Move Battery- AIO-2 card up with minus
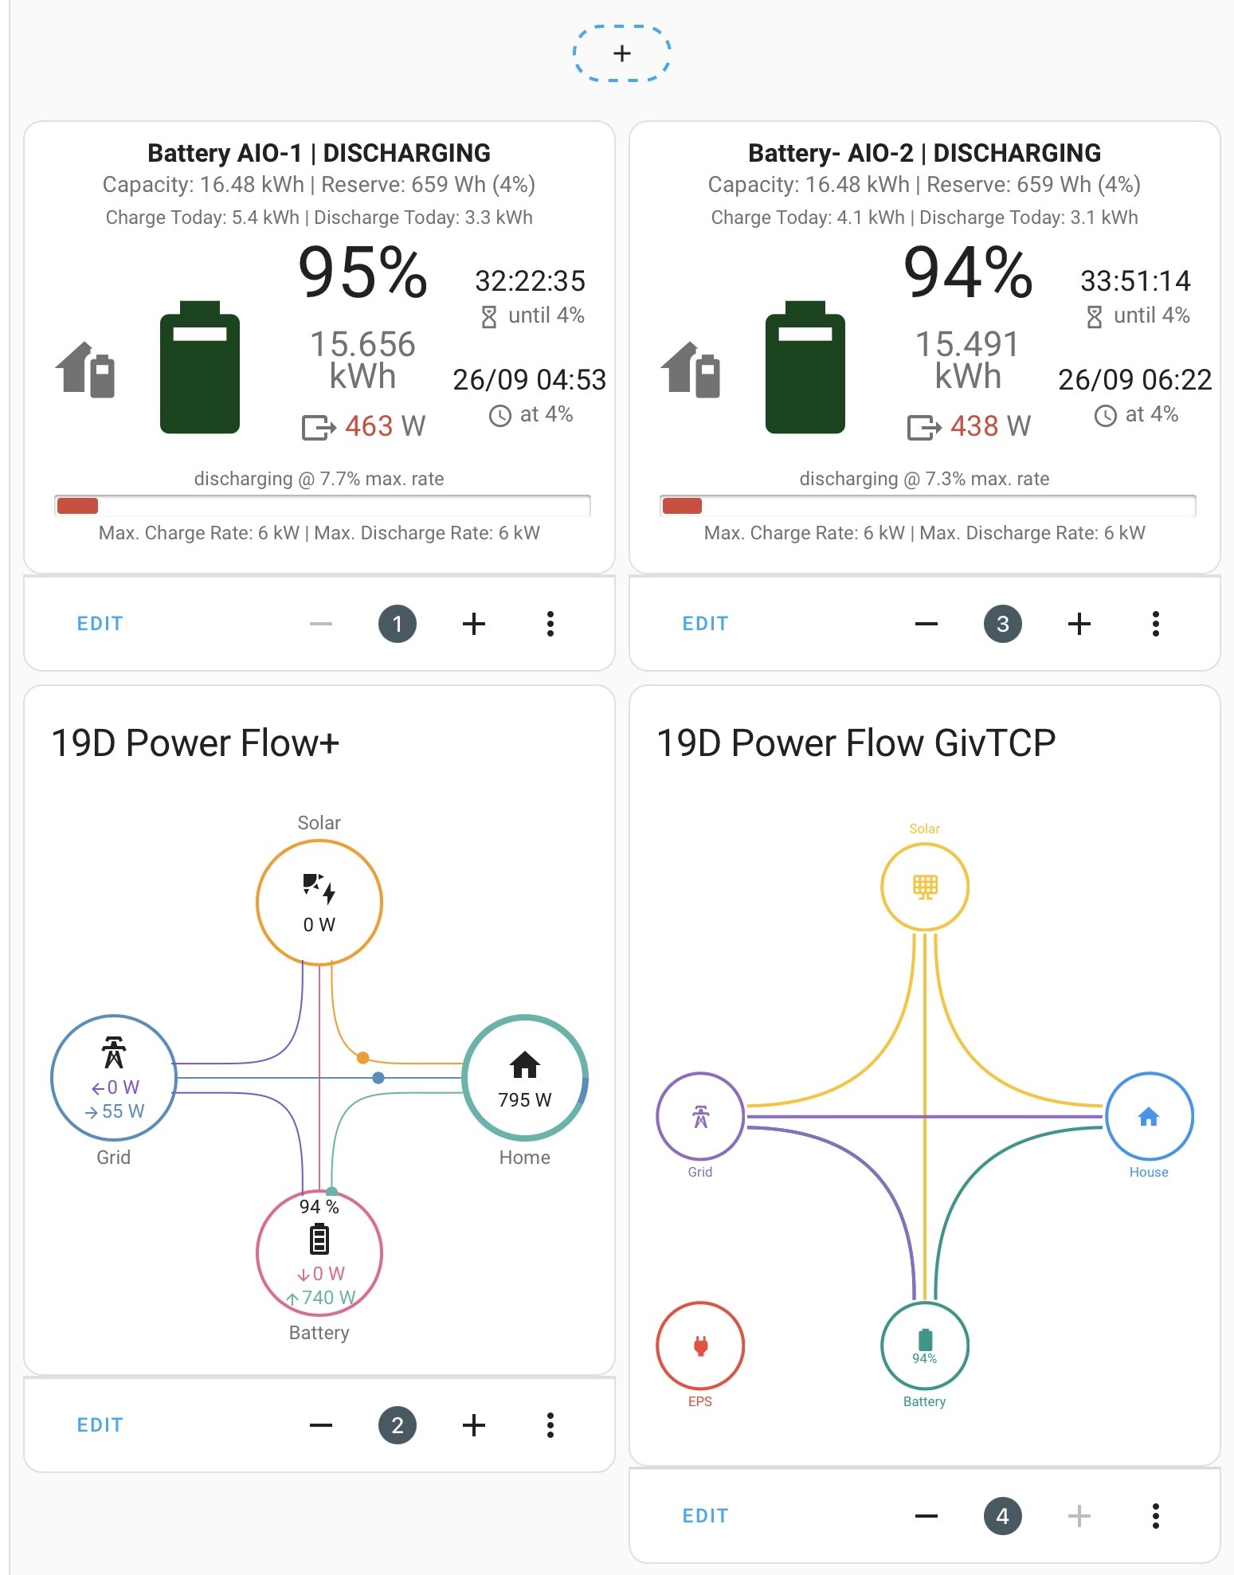The width and height of the screenshot is (1234, 1575). pos(926,624)
